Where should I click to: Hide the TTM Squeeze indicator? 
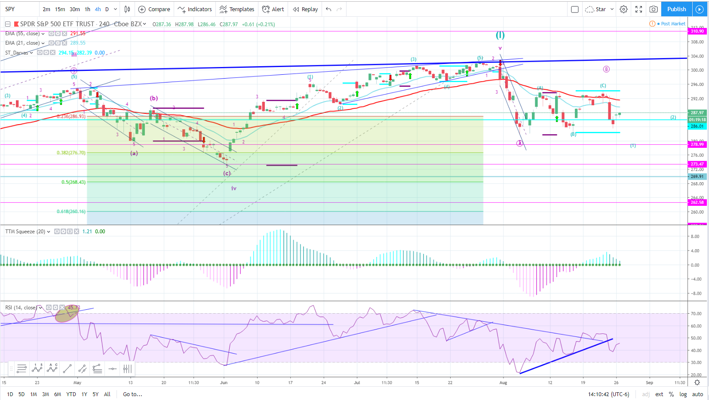click(x=57, y=231)
